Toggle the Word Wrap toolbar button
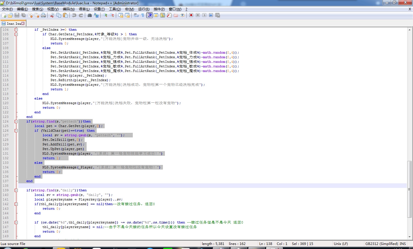413x249 pixels. tap(136, 15)
